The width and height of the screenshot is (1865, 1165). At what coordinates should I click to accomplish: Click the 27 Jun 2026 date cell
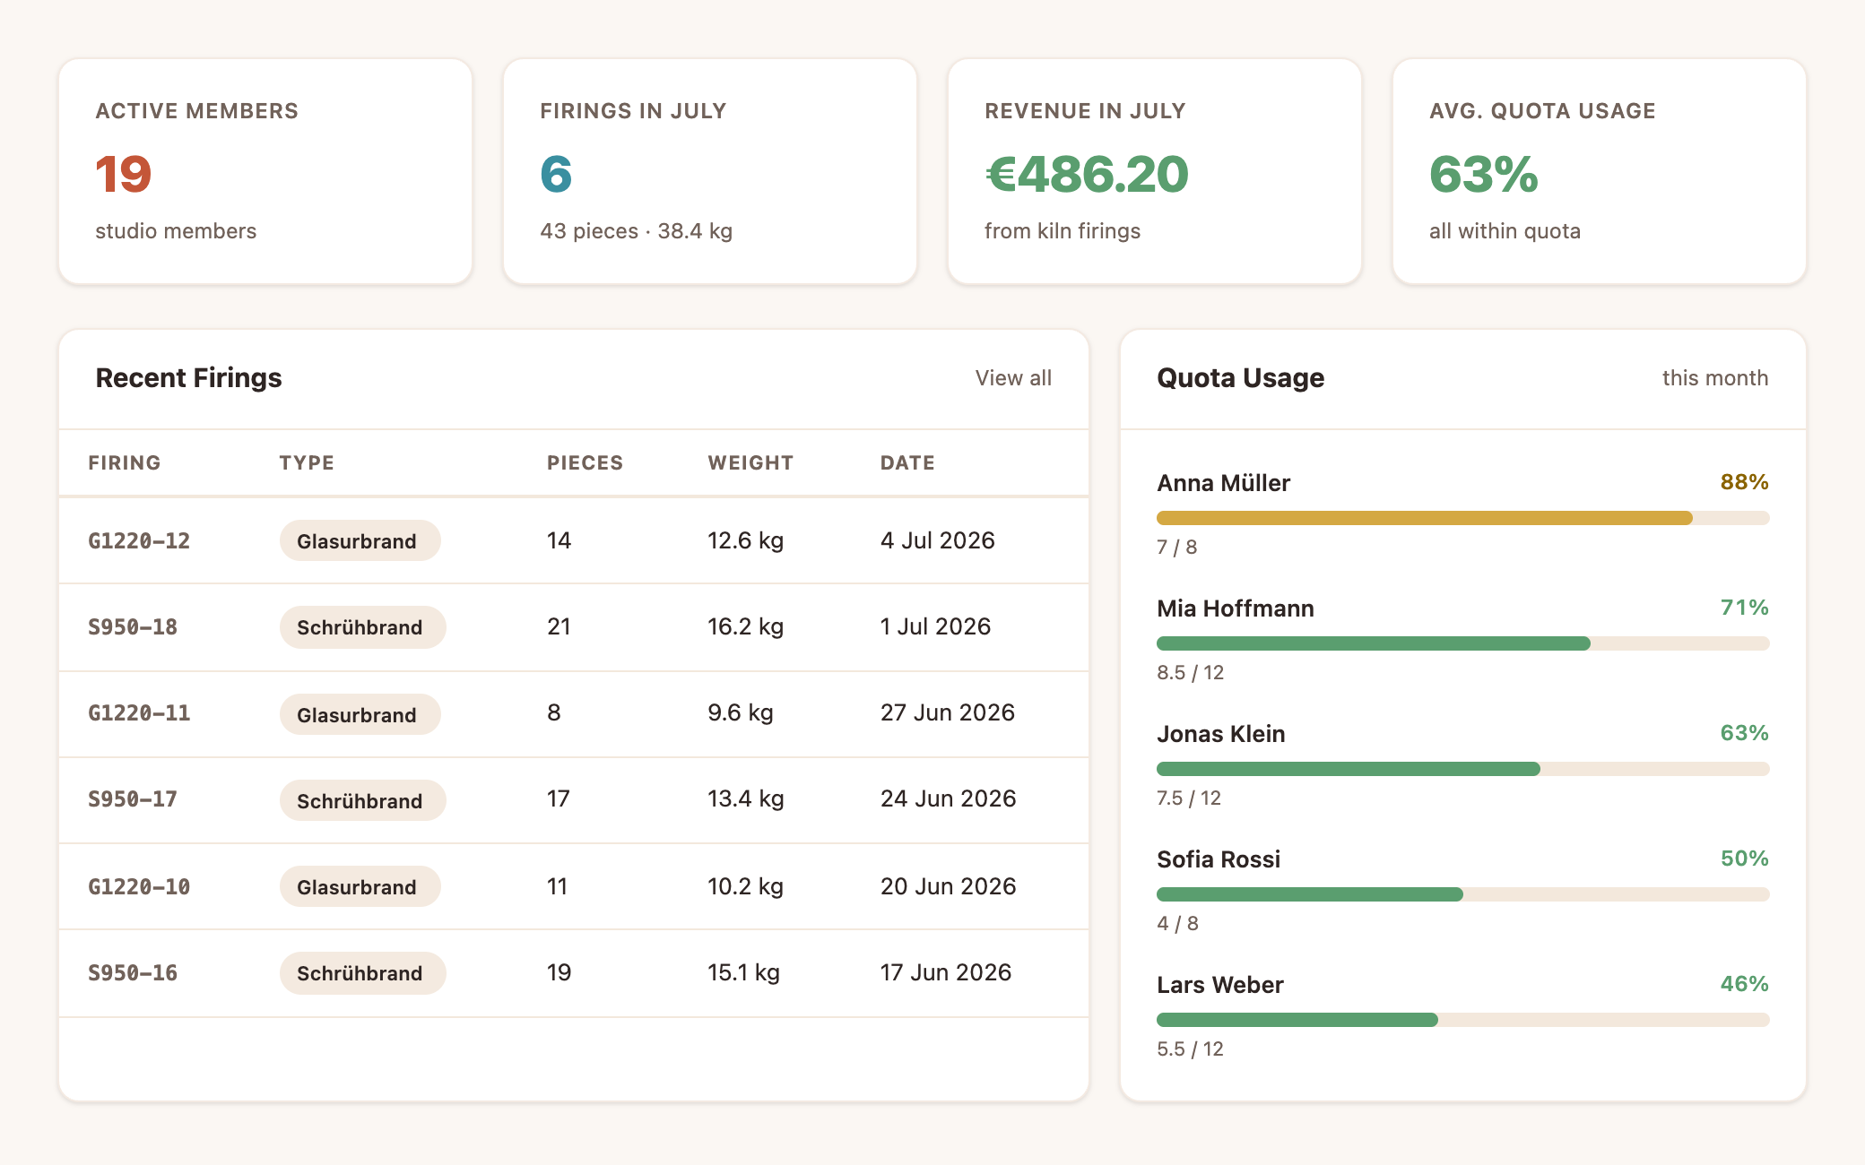click(947, 712)
